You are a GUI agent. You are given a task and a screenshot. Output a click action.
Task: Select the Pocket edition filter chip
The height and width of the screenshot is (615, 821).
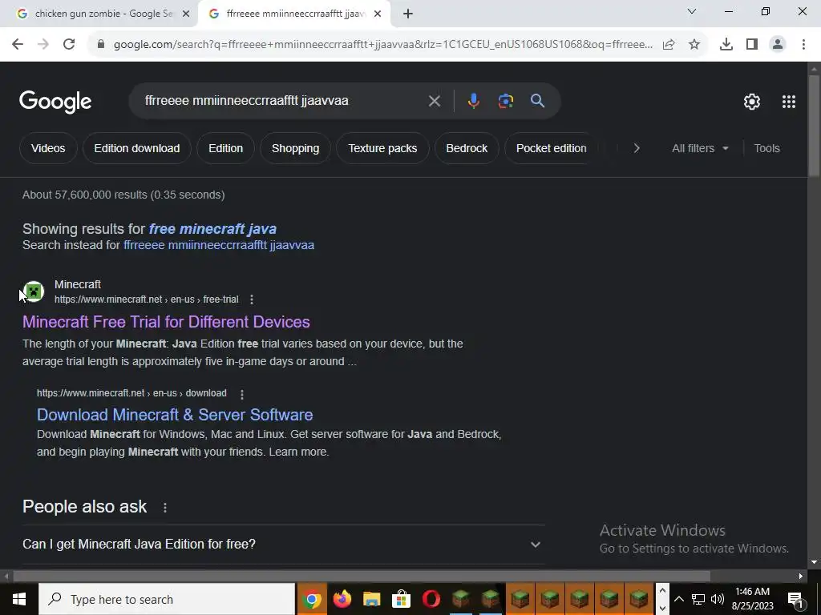[551, 148]
